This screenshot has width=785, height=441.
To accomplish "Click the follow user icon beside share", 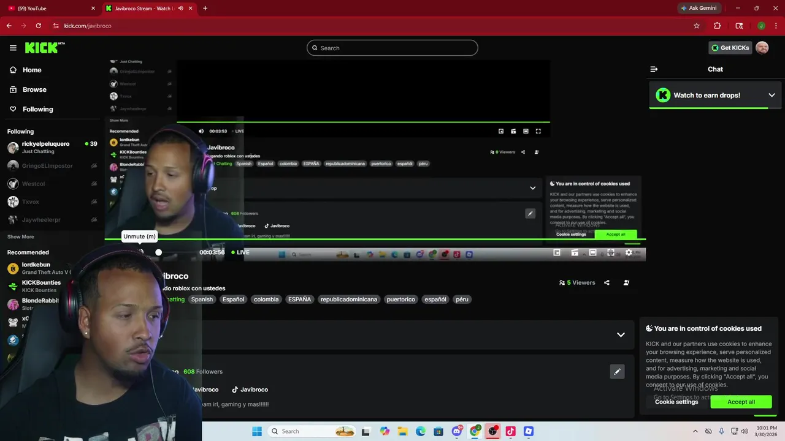I will tap(626, 282).
